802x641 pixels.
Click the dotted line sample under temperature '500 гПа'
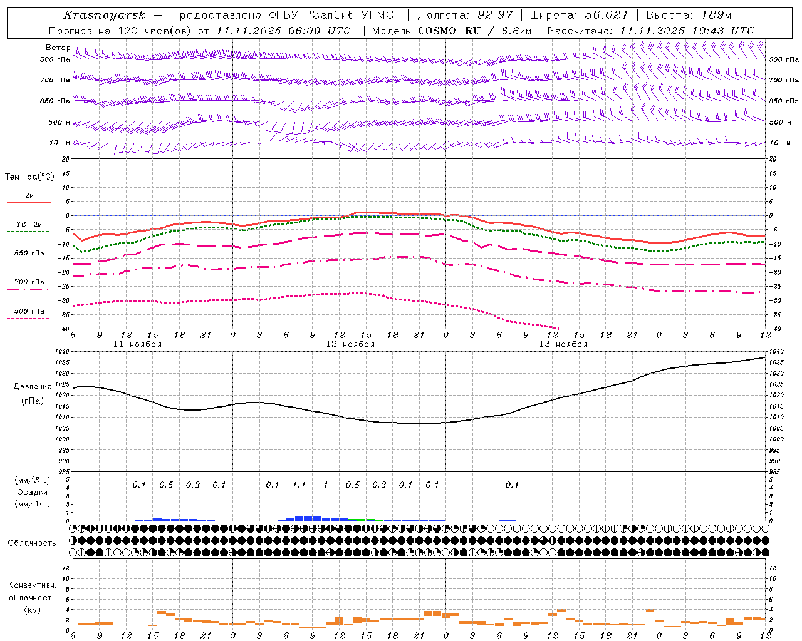pos(28,318)
